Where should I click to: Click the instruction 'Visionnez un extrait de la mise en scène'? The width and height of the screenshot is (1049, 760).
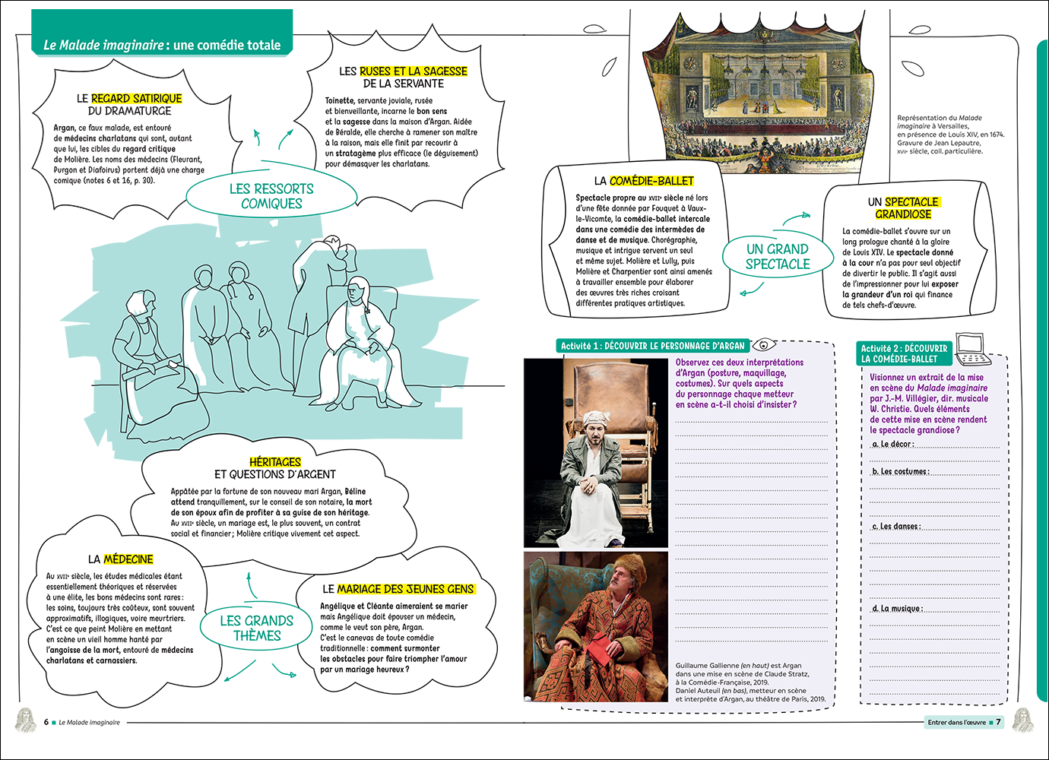(927, 382)
